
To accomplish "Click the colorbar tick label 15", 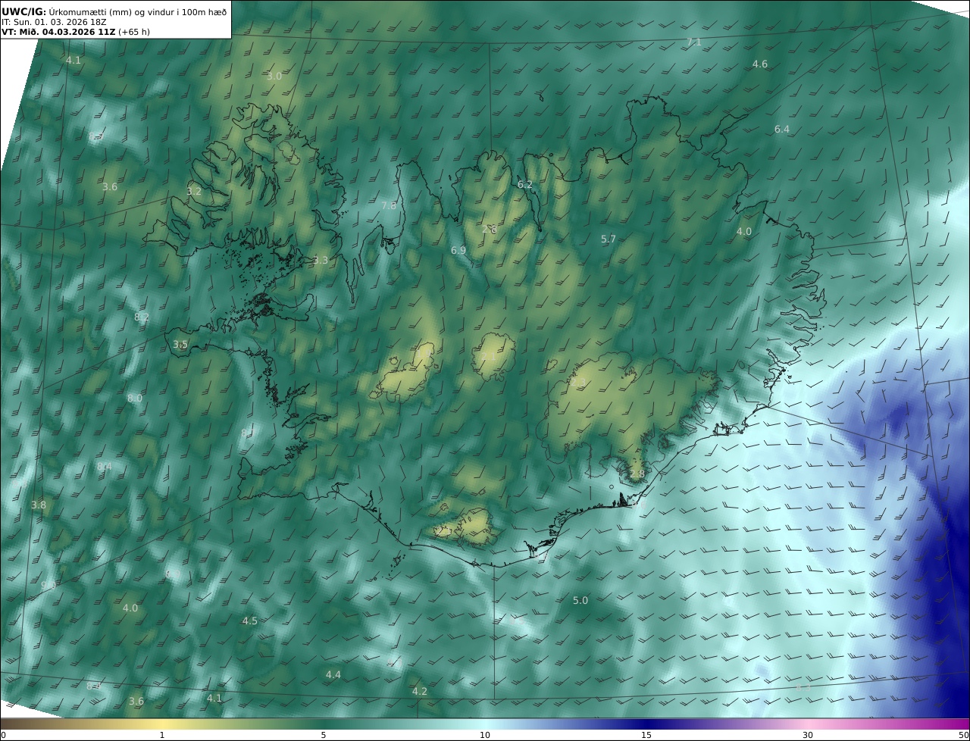I will [x=646, y=735].
